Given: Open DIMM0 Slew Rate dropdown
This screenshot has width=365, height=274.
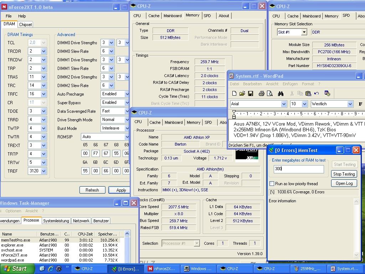Looking at the screenshot, I should click(111, 51).
